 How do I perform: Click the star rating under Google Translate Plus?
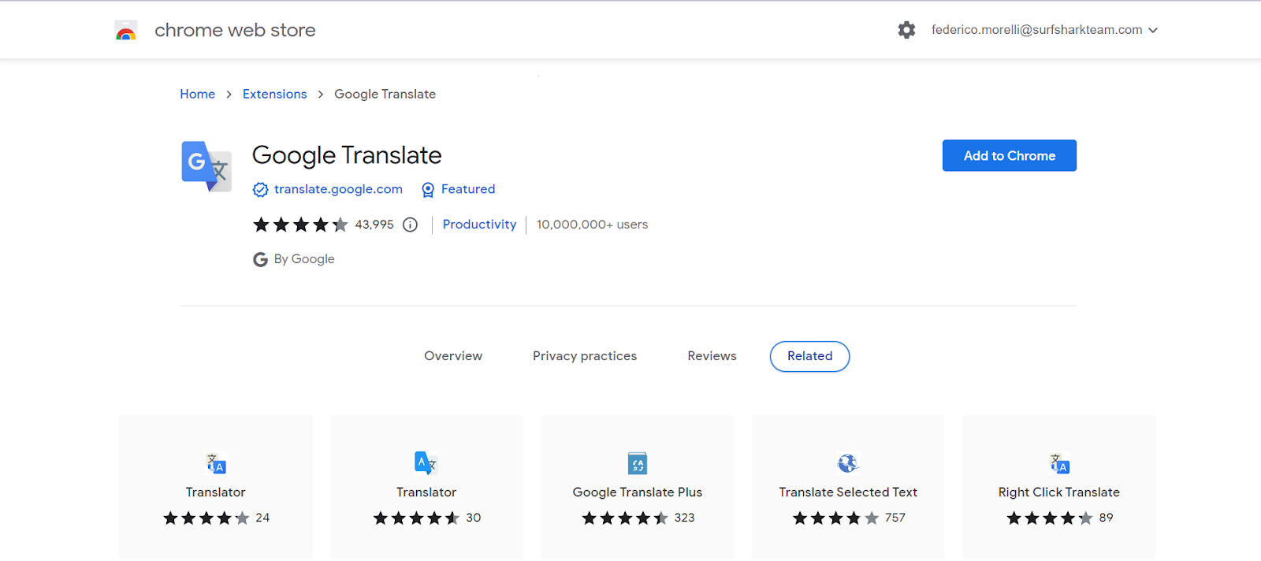tap(625, 518)
